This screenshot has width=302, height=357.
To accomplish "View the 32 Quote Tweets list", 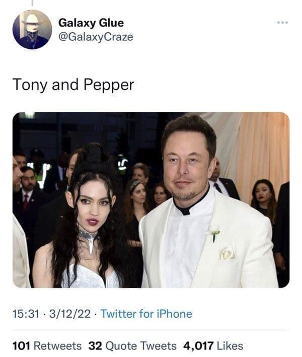I will coord(132,346).
